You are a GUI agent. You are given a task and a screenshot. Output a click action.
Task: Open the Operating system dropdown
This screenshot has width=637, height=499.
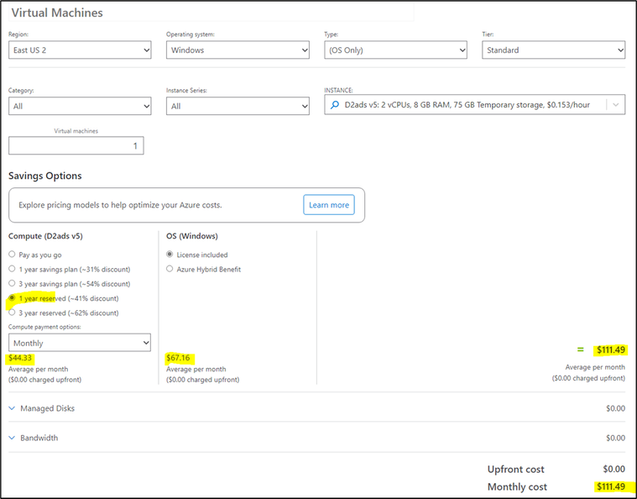coord(238,50)
